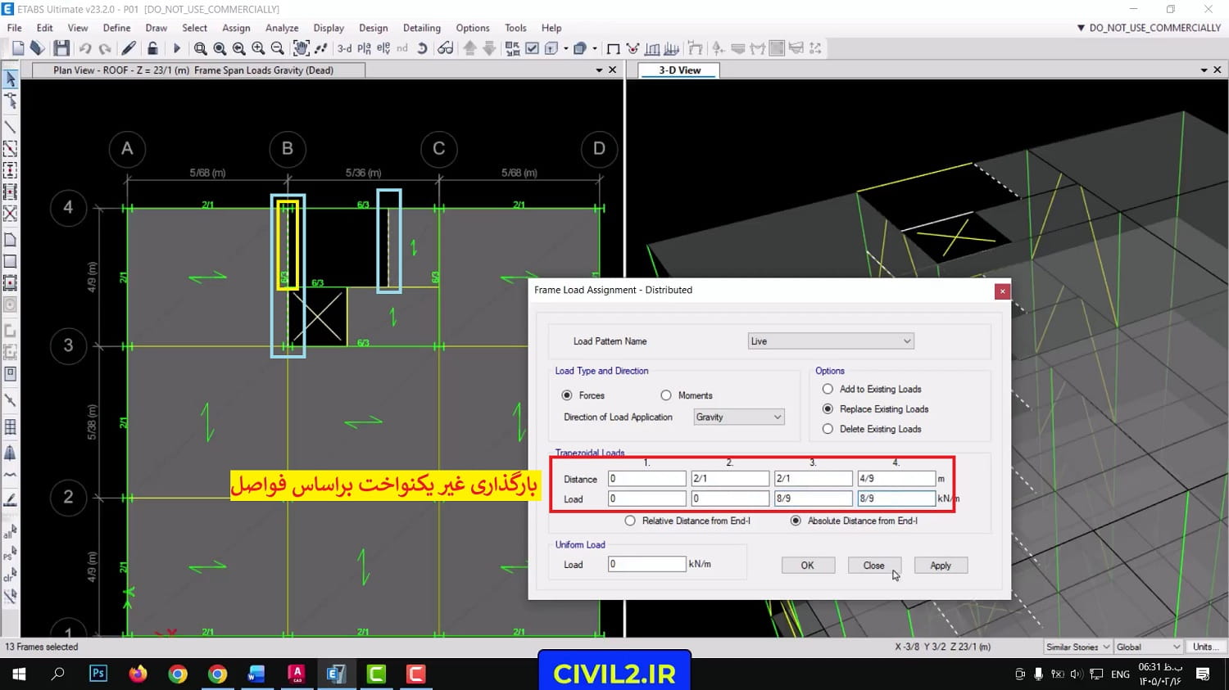Set plan view toolbar button
The image size is (1229, 690).
[365, 48]
